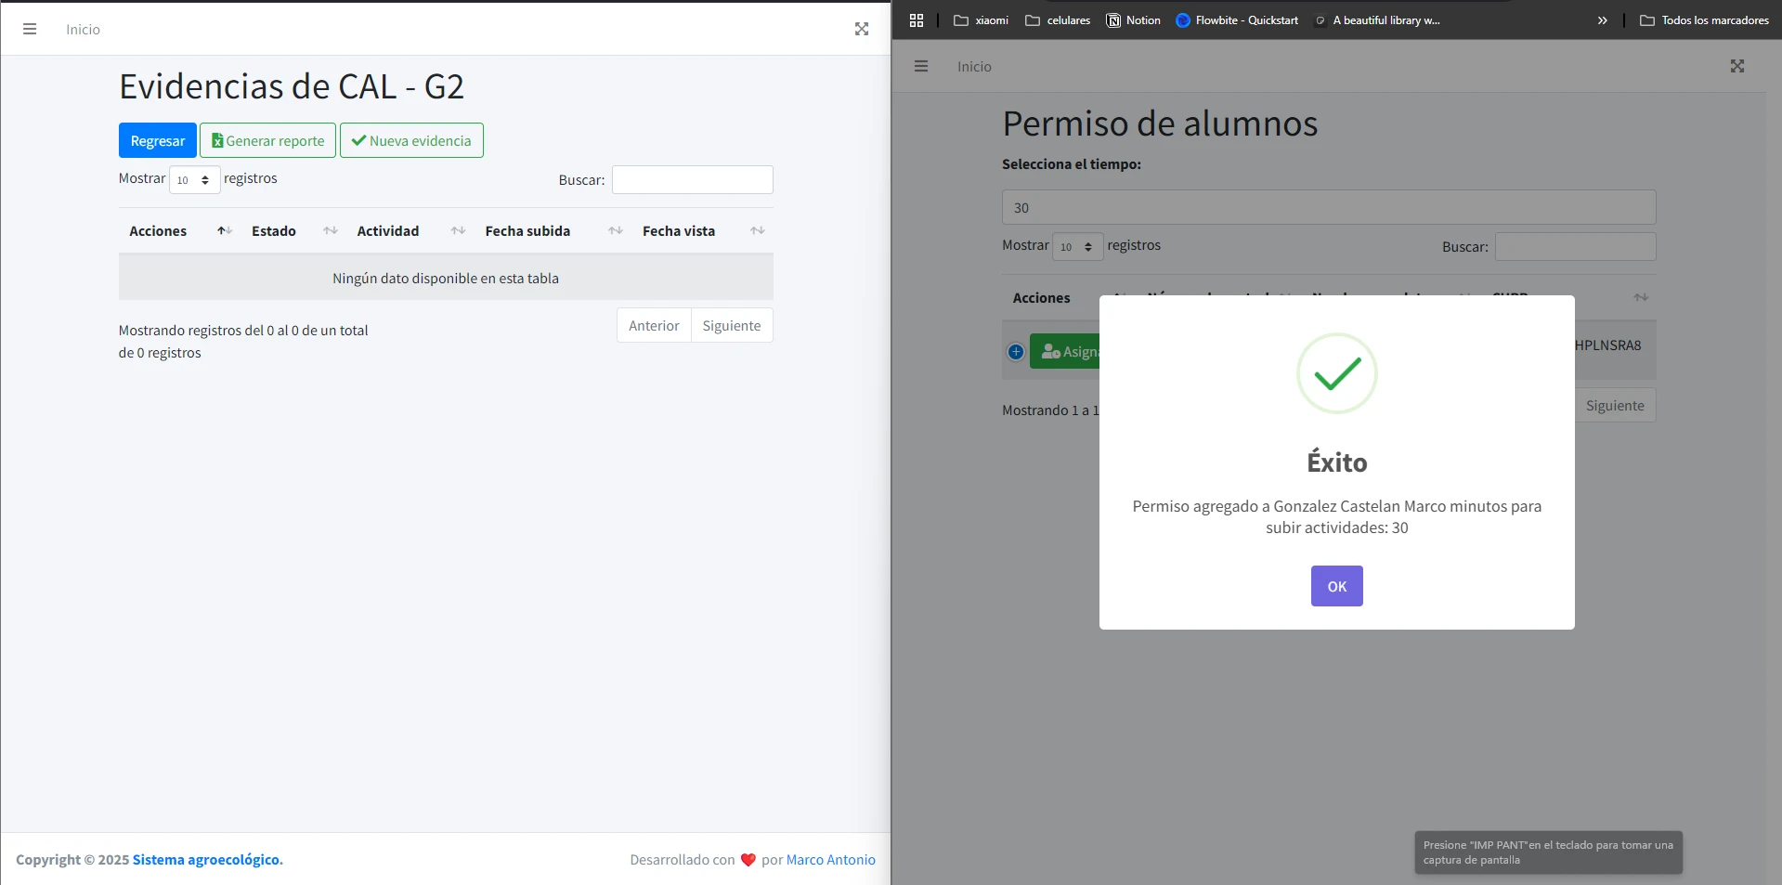Sort by Fecha vista column
The height and width of the screenshot is (885, 1782).
click(x=703, y=230)
